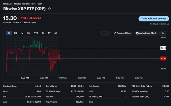
Task: Click the red current price marker dot
Action: [x=60, y=58]
